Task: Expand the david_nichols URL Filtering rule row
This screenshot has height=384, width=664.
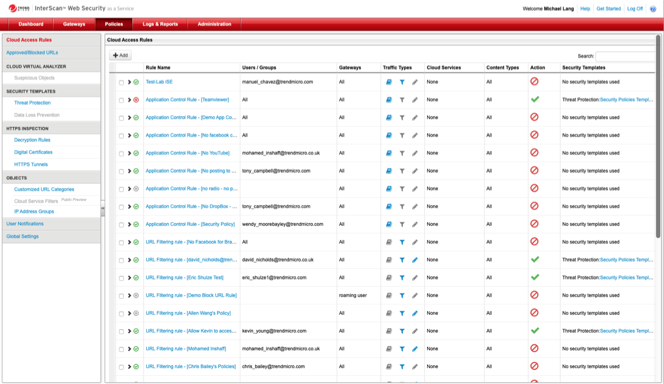Action: click(x=129, y=260)
